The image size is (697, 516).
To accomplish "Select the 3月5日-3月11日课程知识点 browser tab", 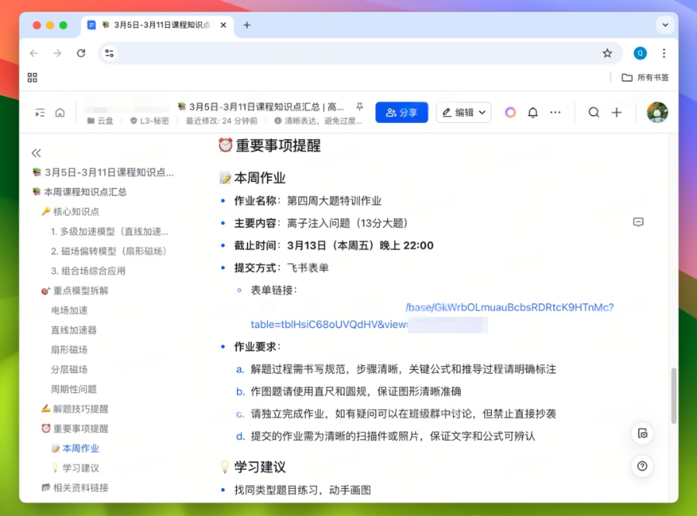I will [x=157, y=26].
